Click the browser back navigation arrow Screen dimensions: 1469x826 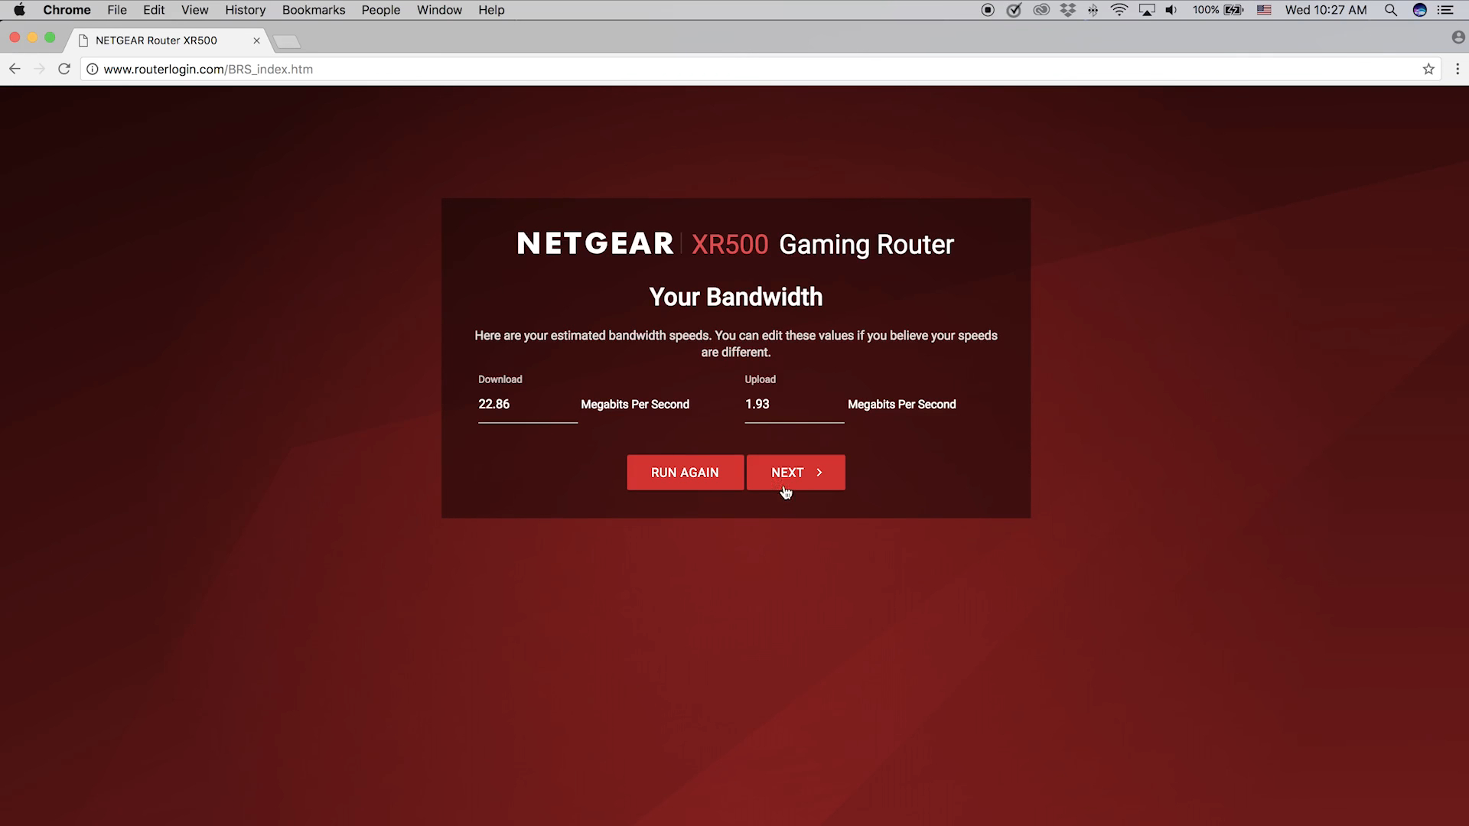pos(13,69)
